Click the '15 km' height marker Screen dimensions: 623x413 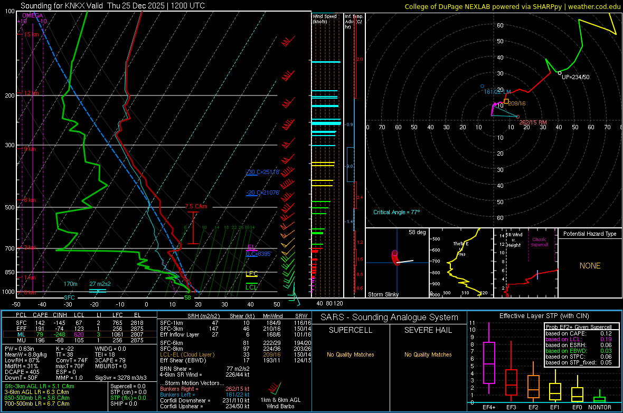click(31, 35)
